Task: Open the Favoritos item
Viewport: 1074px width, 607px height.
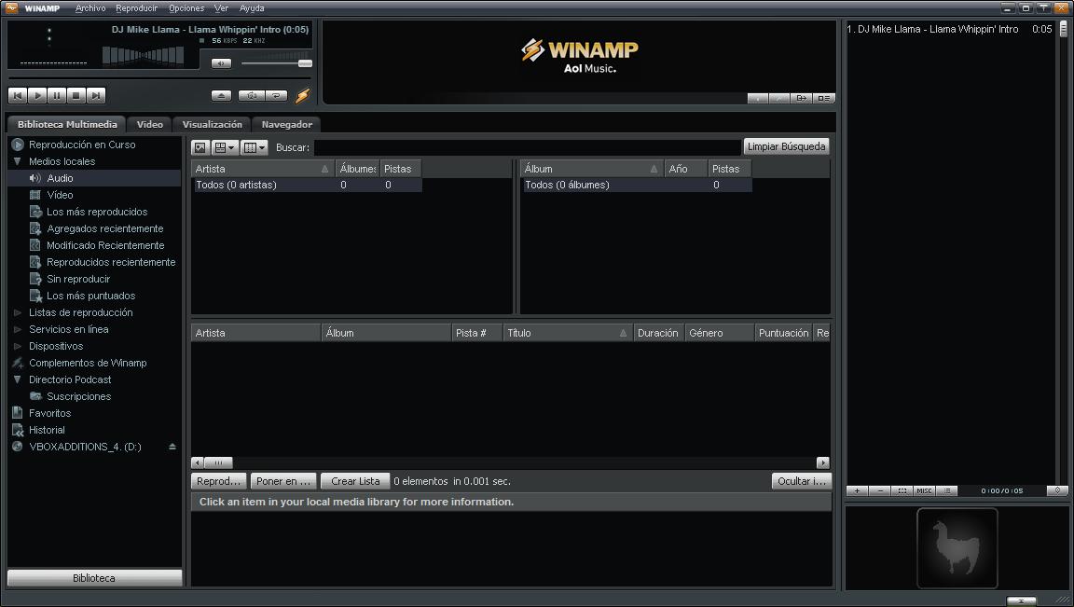Action: coord(49,413)
